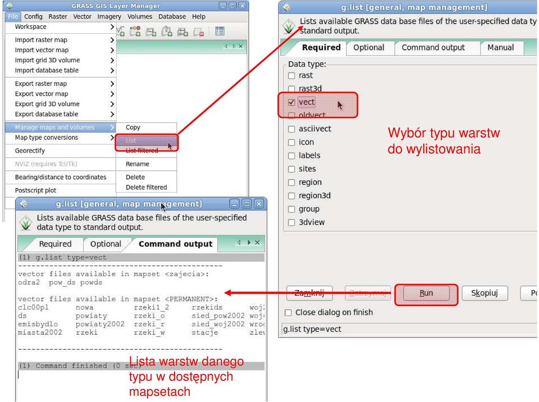Open the Config menu
The image size is (539, 402).
(33, 16)
